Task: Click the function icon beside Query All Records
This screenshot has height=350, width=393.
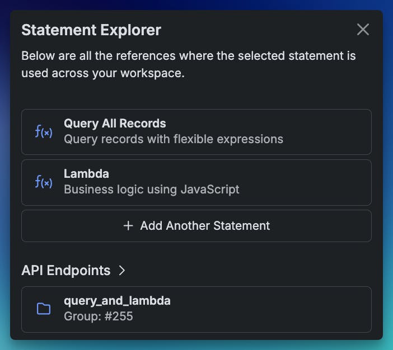Action: pyautogui.click(x=44, y=132)
